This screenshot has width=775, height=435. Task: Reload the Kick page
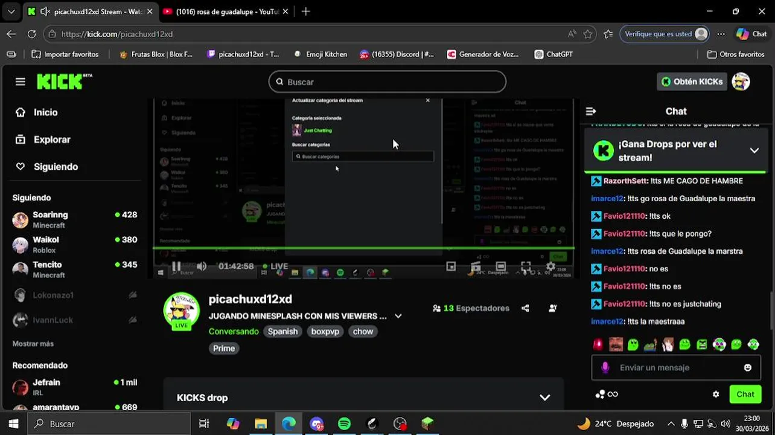(32, 34)
